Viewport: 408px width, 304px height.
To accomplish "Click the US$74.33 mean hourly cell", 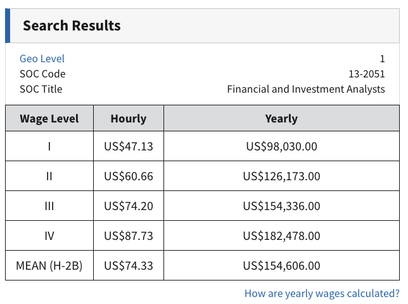I will (129, 266).
